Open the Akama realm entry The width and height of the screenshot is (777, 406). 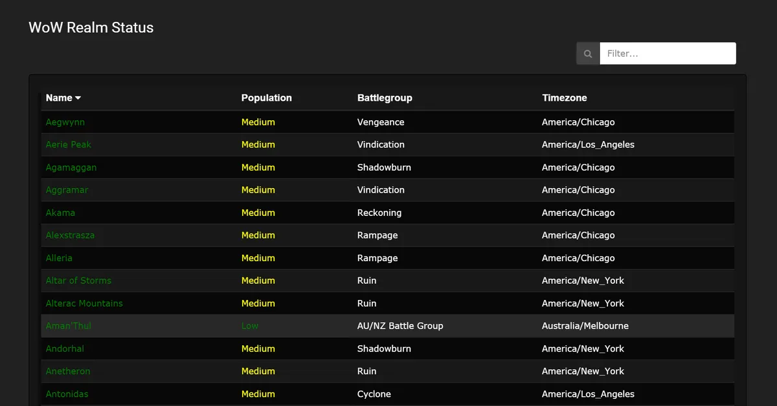pos(60,213)
